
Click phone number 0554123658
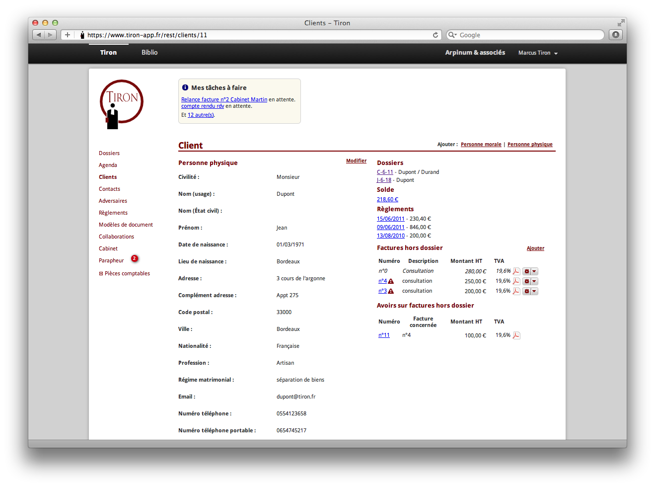pos(291,413)
